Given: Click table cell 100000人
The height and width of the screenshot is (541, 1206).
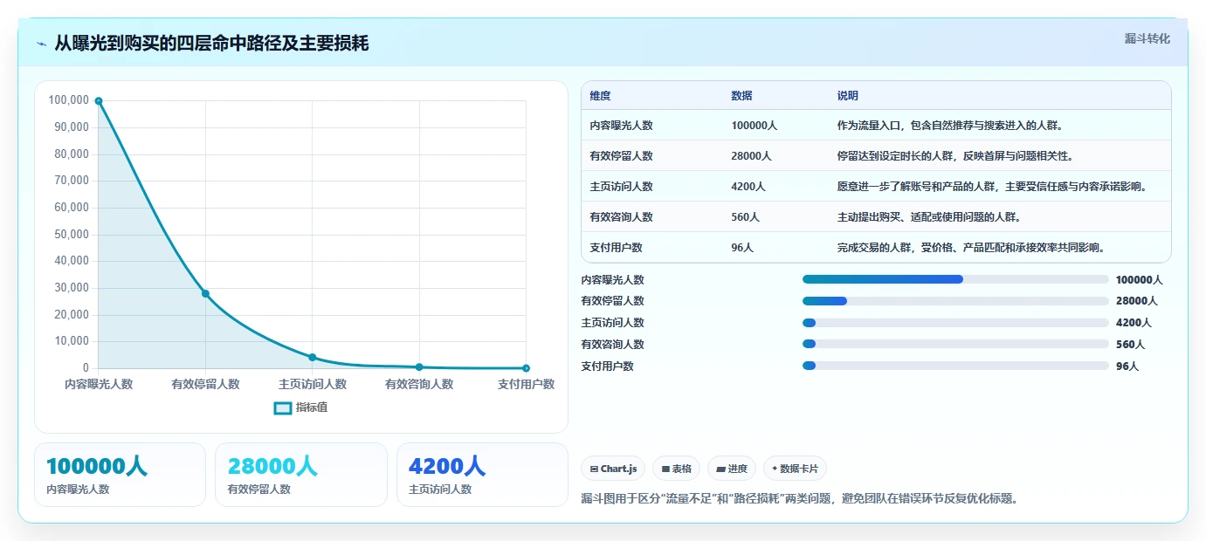Looking at the screenshot, I should [754, 126].
